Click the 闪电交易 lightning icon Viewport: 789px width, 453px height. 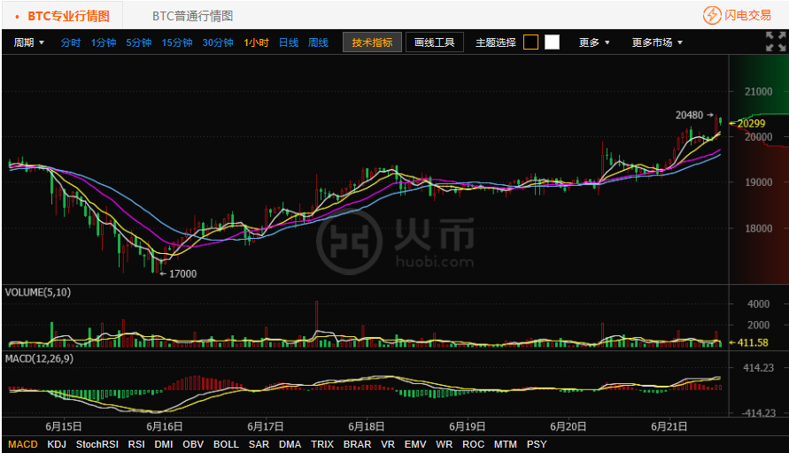711,16
